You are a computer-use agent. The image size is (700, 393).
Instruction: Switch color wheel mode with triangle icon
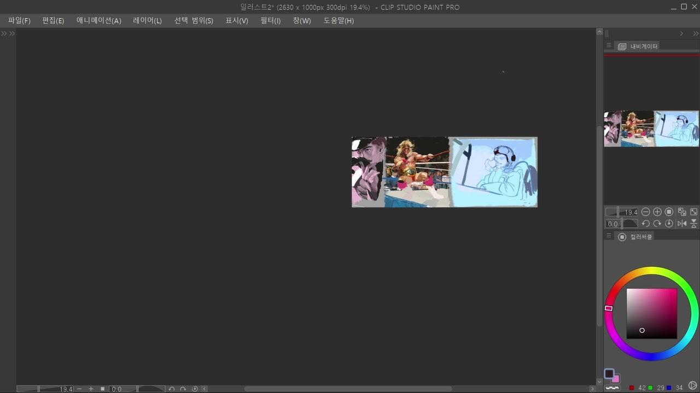point(693,386)
